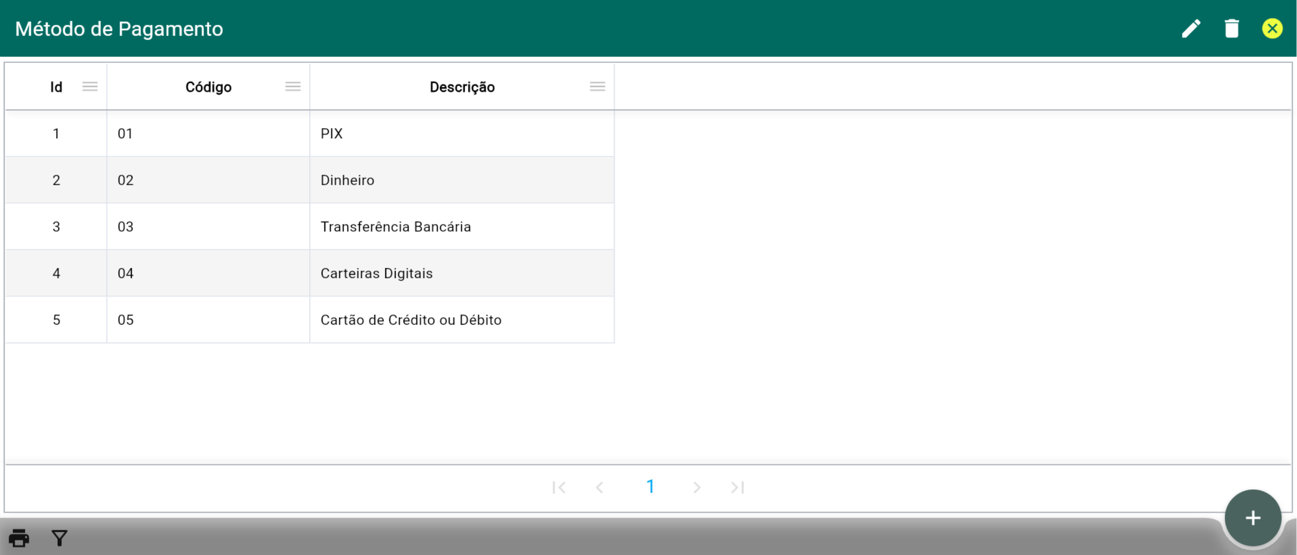This screenshot has height=555, width=1297.
Task: Sort by the Descrição column header
Action: pyautogui.click(x=462, y=87)
